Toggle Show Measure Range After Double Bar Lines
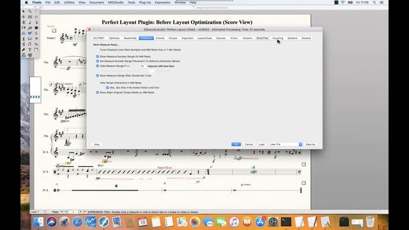 [x=98, y=75]
